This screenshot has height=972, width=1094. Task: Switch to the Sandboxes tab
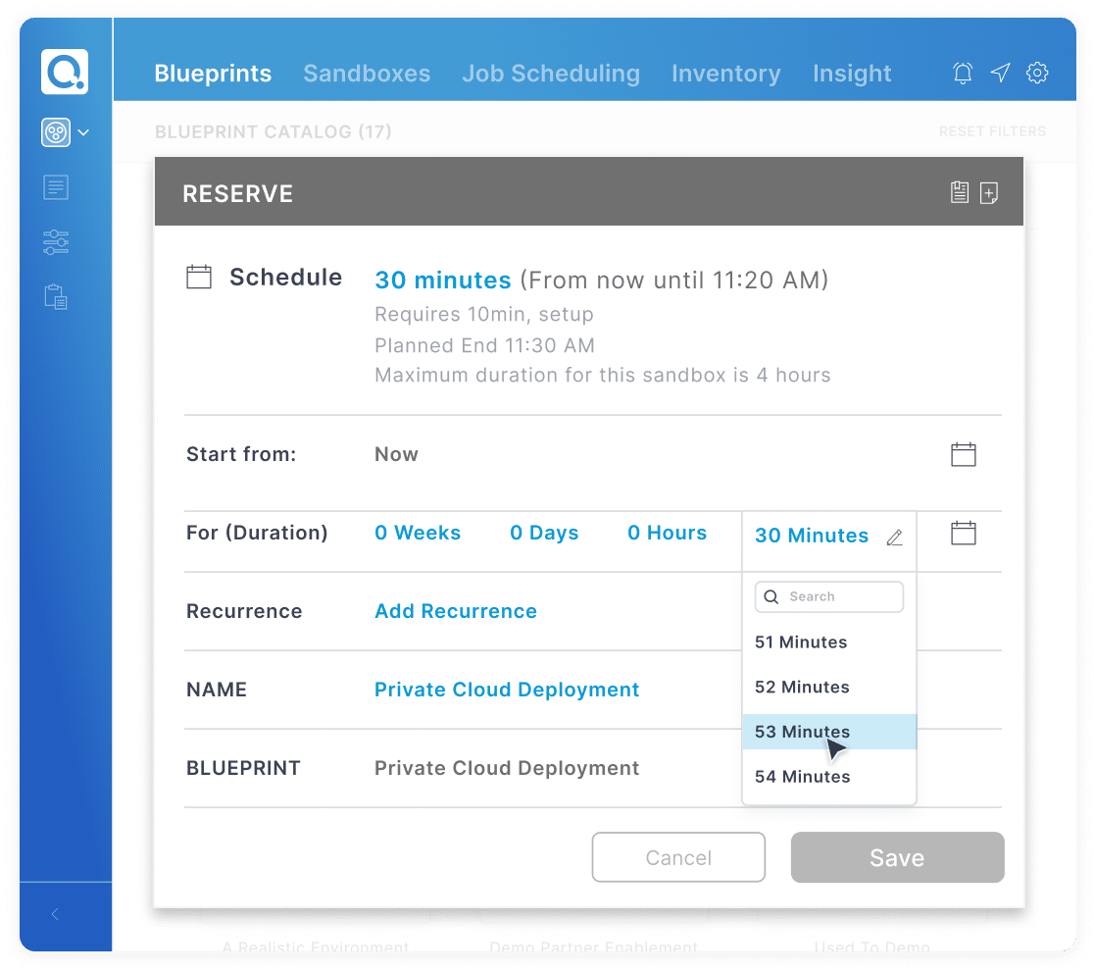click(x=367, y=74)
